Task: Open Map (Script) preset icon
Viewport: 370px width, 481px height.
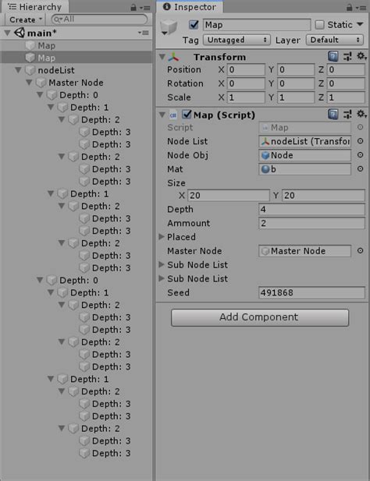Action: click(347, 115)
